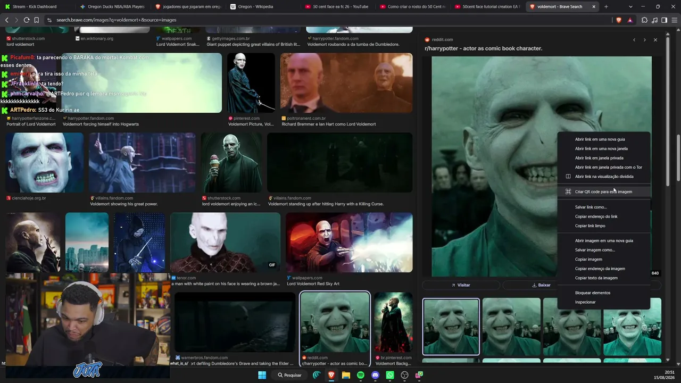681x383 pixels.
Task: Open the Brave main menu hamburger icon
Action: pos(674,20)
